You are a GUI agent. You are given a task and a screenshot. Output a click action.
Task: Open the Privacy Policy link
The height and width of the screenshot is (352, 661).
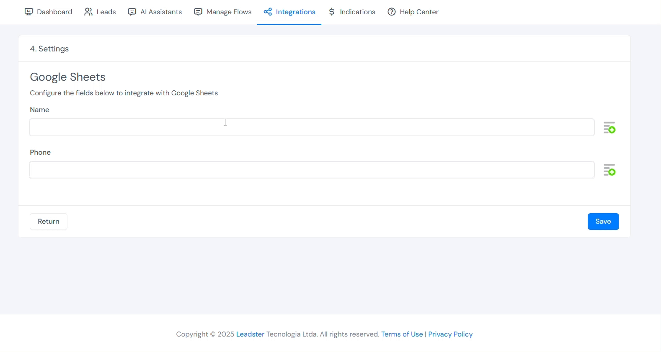click(450, 334)
